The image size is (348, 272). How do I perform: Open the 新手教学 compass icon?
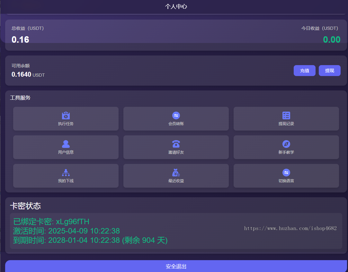pos(286,144)
